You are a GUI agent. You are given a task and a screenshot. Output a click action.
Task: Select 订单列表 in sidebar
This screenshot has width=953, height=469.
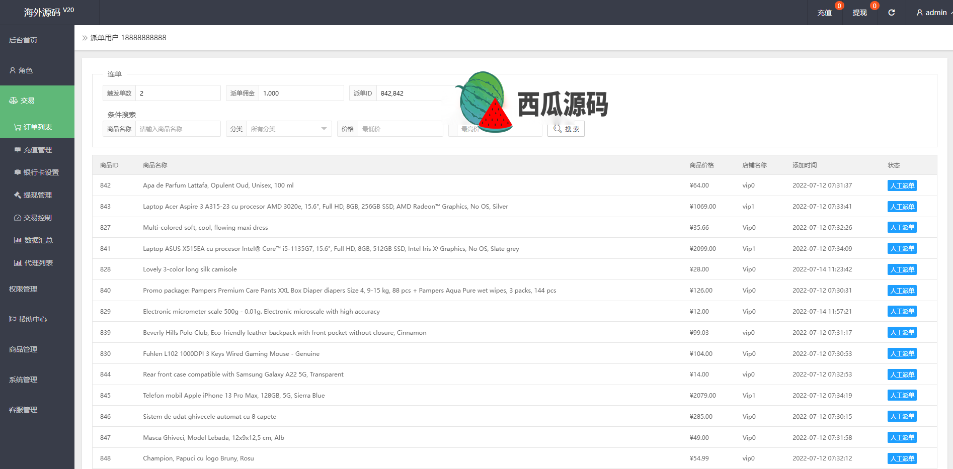[37, 127]
